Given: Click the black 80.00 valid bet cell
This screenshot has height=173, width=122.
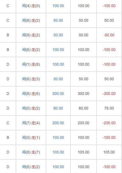Looking at the screenshot, I should tap(83, 108).
